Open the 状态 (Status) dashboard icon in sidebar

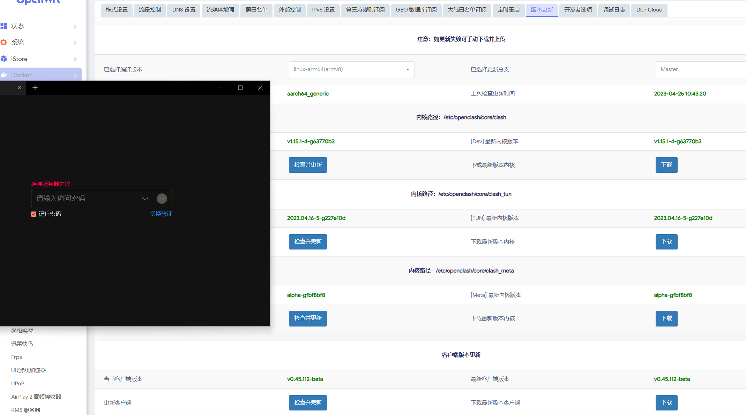pos(4,26)
